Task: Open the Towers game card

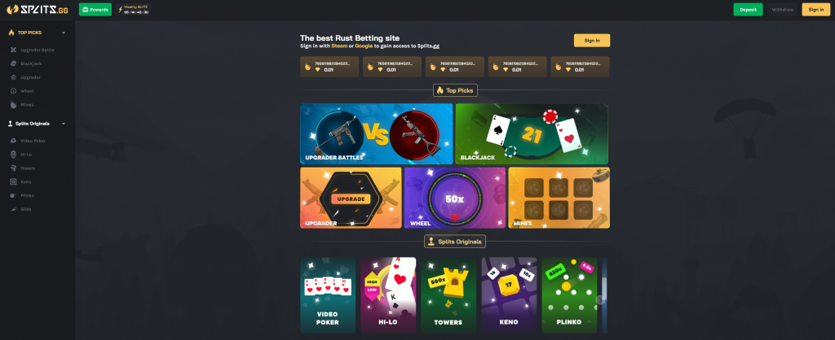Action: tap(448, 295)
